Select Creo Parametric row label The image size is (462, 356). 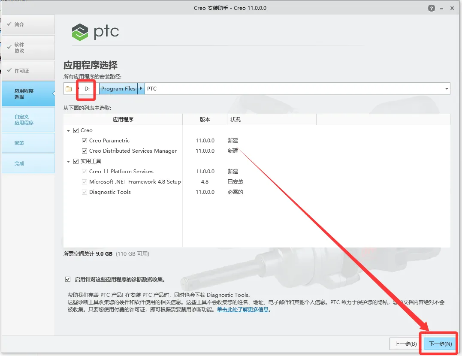(109, 141)
